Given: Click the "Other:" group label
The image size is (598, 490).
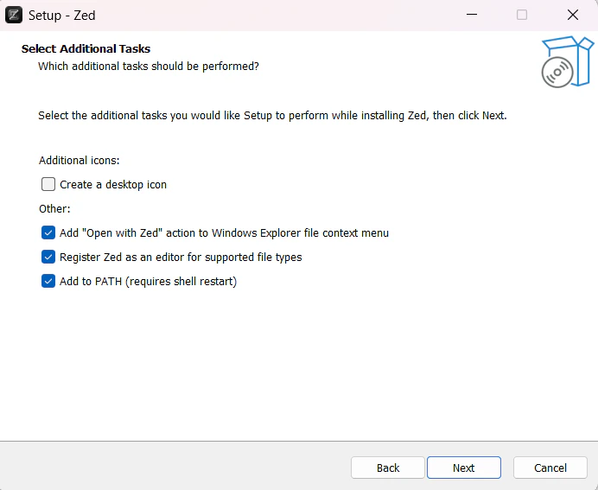Looking at the screenshot, I should [54, 208].
